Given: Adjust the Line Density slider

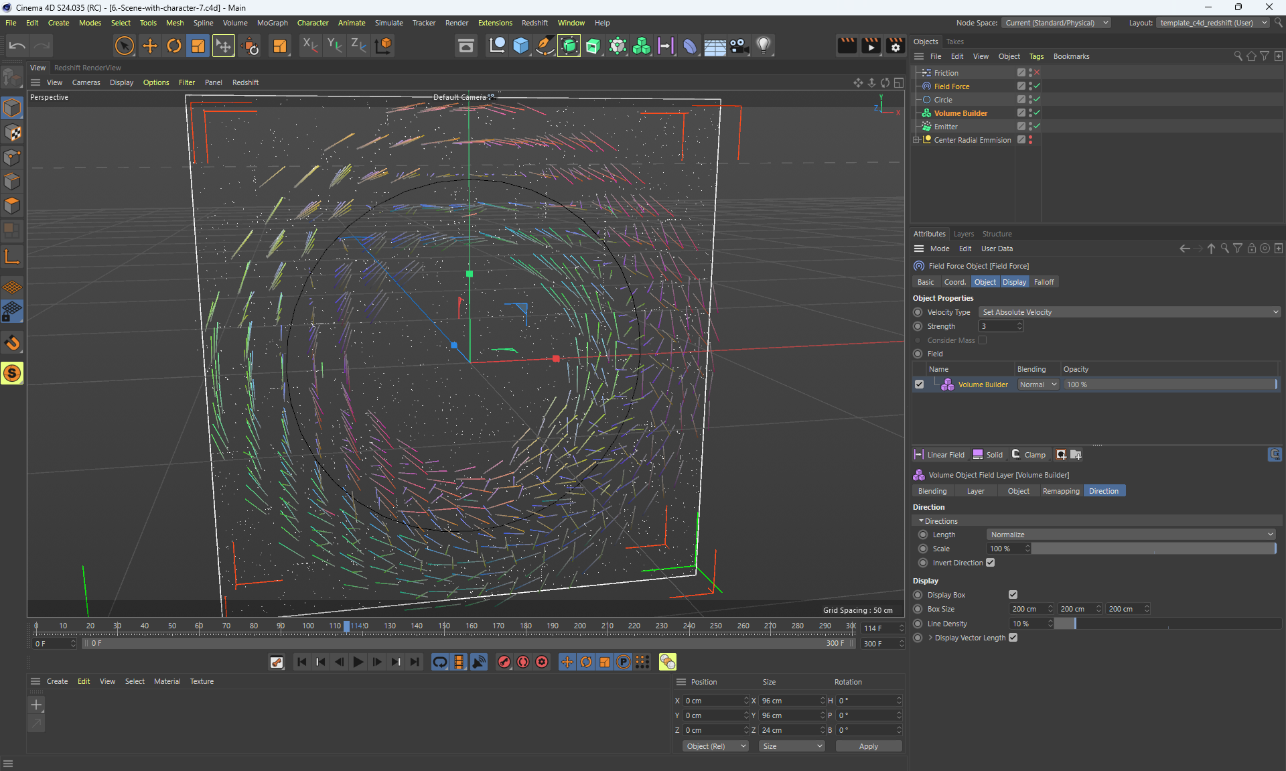Looking at the screenshot, I should [x=1074, y=624].
